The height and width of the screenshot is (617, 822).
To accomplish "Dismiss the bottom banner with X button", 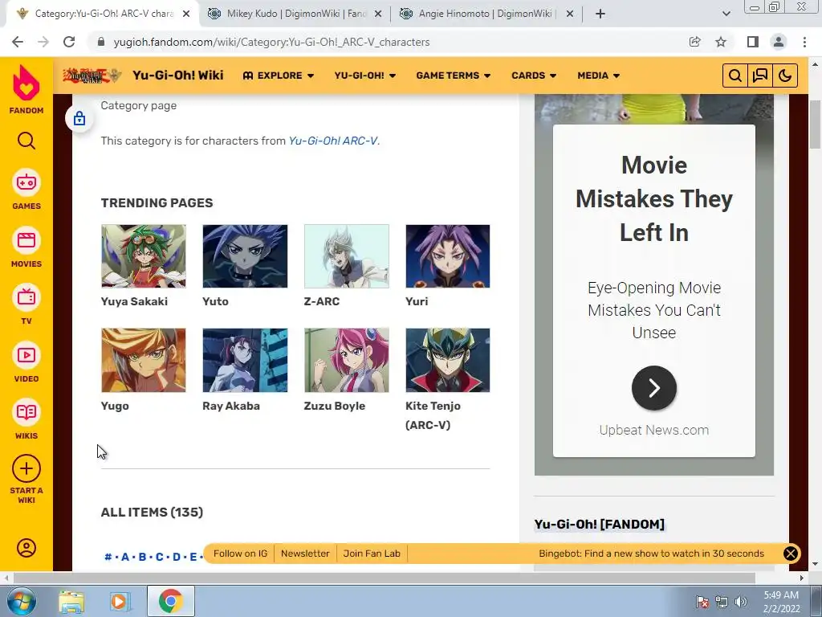I will (x=791, y=554).
